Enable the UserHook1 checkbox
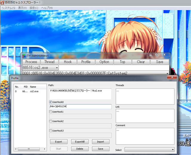The height and width of the screenshot is (155, 191). 50,112
